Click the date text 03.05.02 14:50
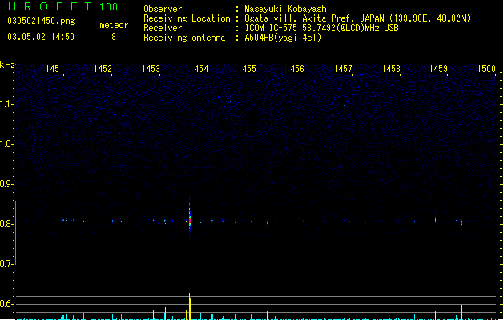Viewport: 504px width, 320px height. tap(41, 37)
